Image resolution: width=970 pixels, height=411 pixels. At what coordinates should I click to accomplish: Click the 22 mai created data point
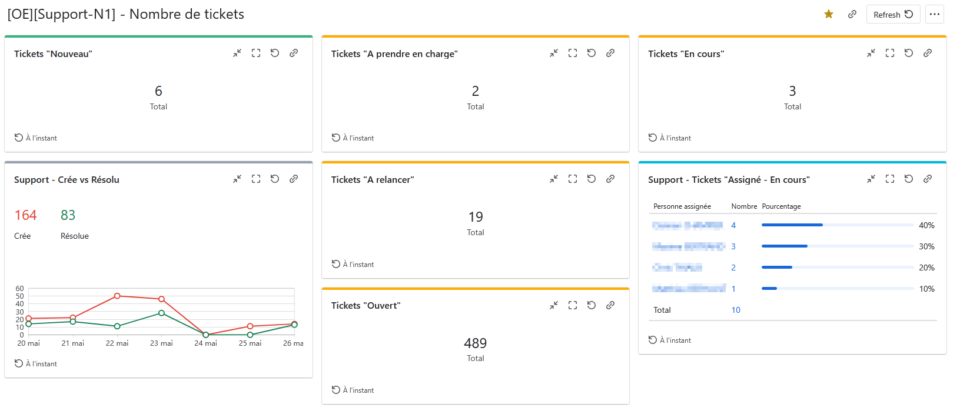[117, 296]
